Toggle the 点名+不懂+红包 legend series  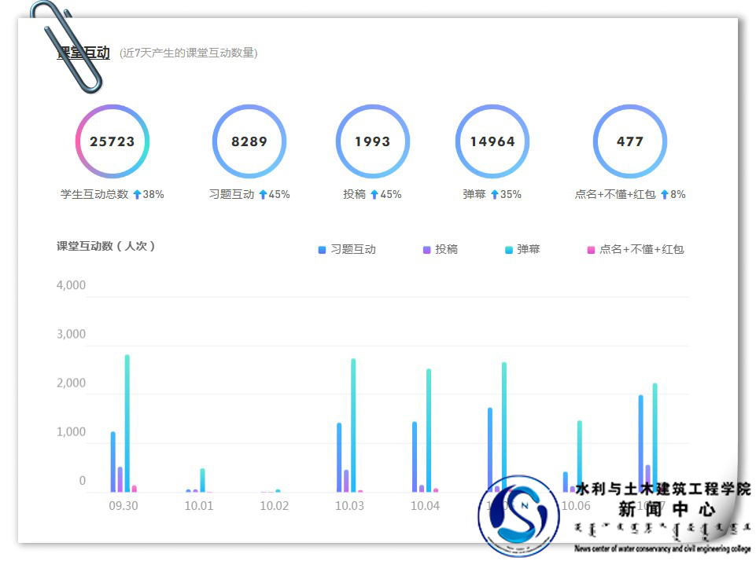coord(636,249)
